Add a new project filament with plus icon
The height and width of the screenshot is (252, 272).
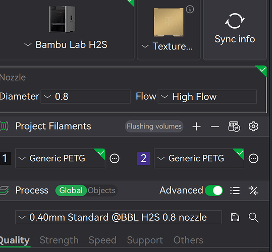point(196,127)
